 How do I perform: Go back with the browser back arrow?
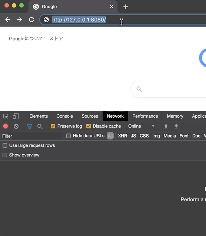pos(8,20)
